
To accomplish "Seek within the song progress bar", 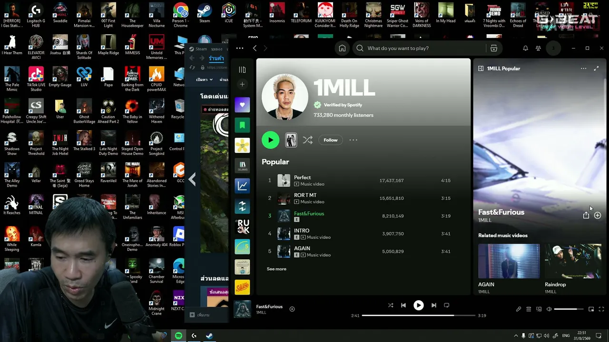I will 419,315.
